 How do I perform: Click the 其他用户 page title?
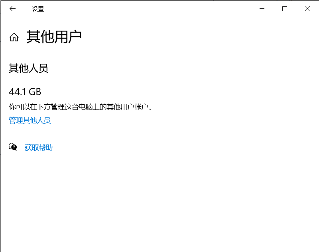click(x=54, y=37)
